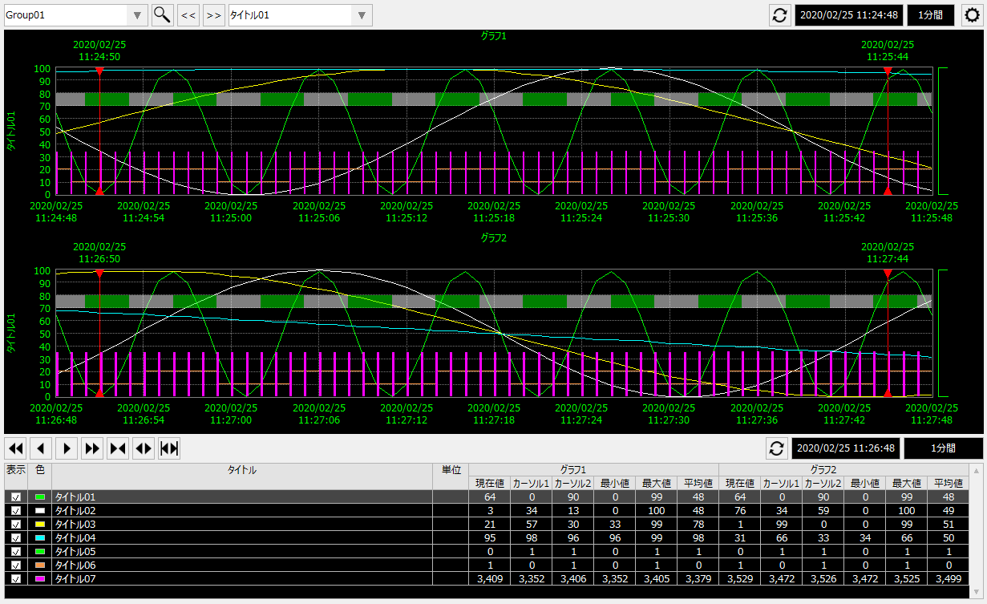Screen dimensions: 987x604
Task: Click the refresh icon in the top toolbar
Action: (779, 14)
